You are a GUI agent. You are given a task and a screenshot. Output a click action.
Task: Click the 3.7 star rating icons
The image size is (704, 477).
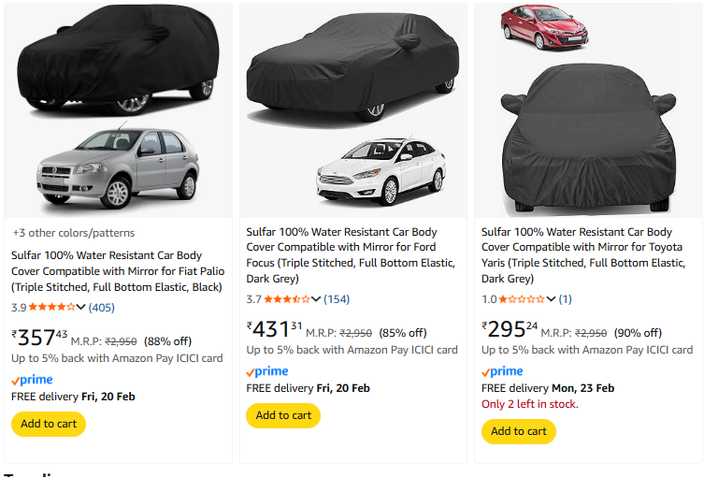(286, 299)
